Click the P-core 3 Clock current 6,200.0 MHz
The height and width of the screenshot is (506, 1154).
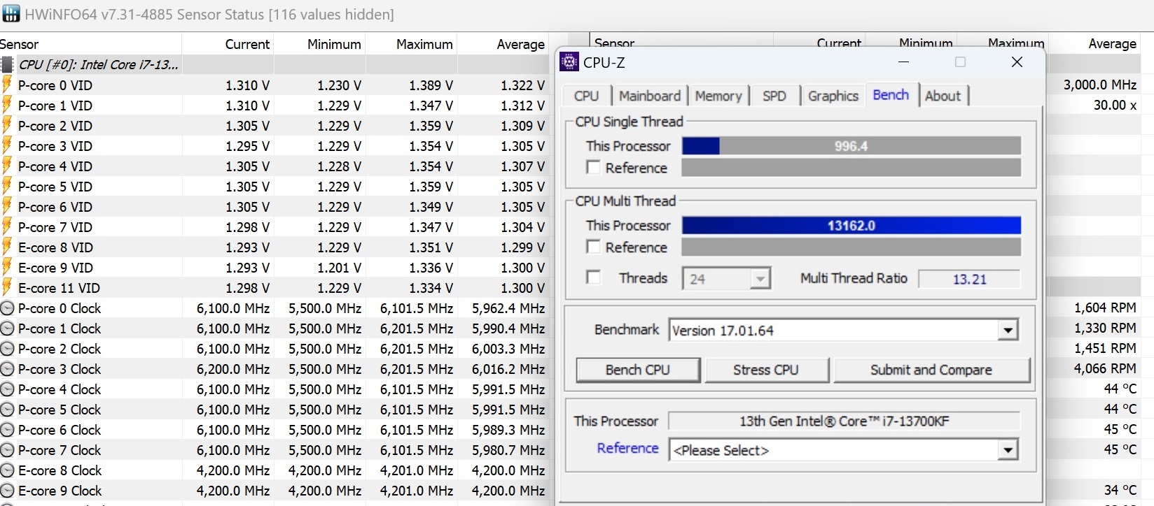click(233, 369)
